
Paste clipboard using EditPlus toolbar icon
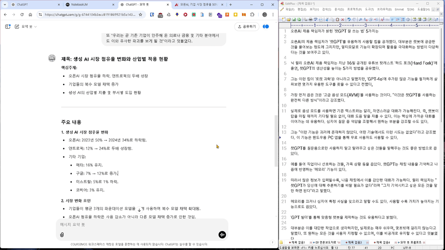pos(337,19)
